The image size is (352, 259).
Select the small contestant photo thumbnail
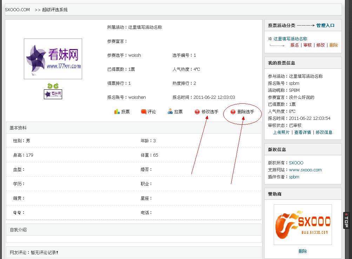53,94
